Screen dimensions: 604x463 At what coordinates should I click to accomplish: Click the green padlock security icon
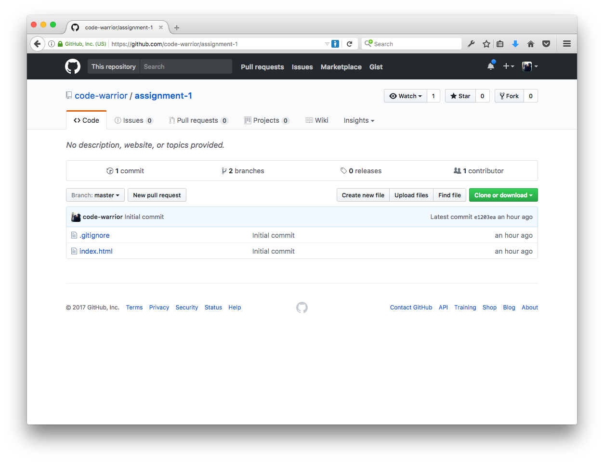60,44
